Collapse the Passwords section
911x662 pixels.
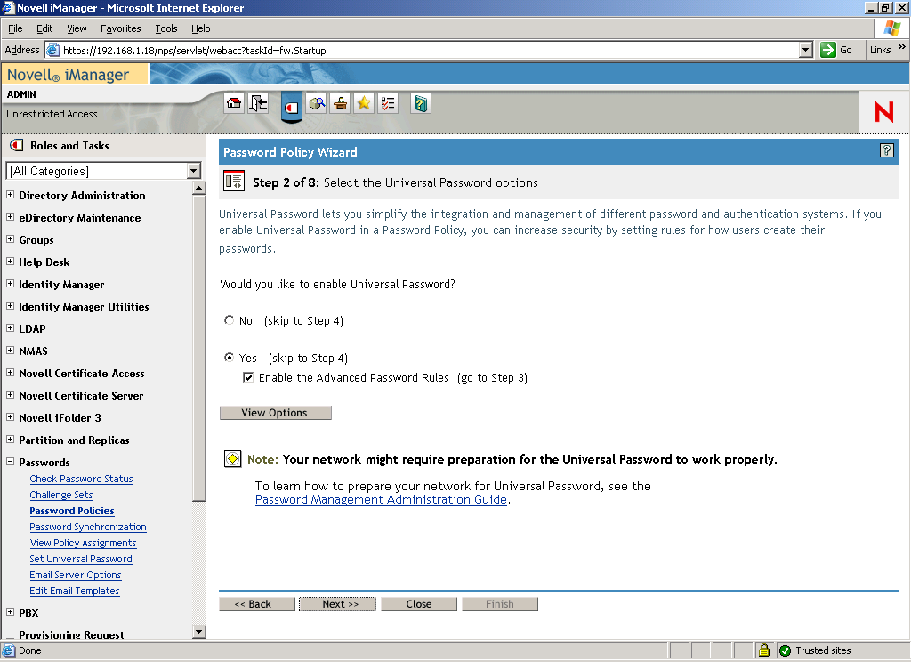(11, 462)
